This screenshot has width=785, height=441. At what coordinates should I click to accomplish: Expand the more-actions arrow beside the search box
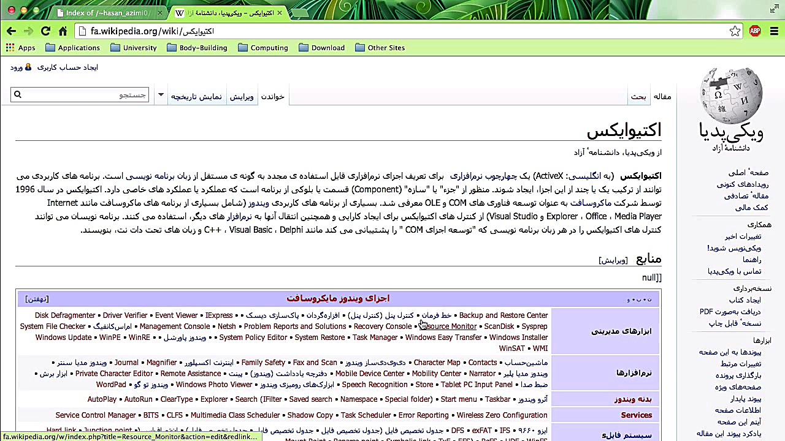point(161,95)
